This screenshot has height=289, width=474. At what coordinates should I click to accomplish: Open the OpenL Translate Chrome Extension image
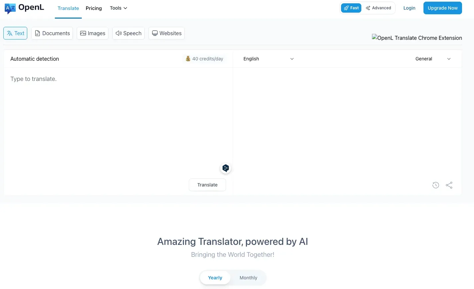[417, 38]
